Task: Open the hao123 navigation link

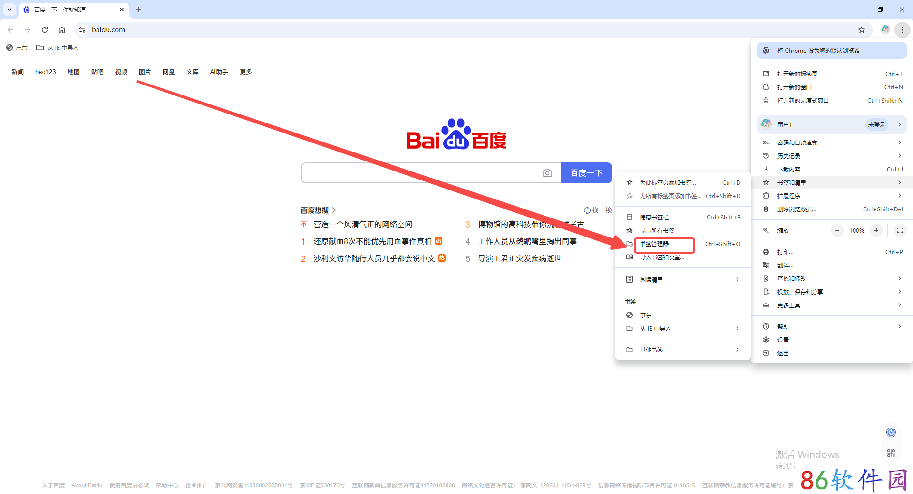Action: coord(46,72)
